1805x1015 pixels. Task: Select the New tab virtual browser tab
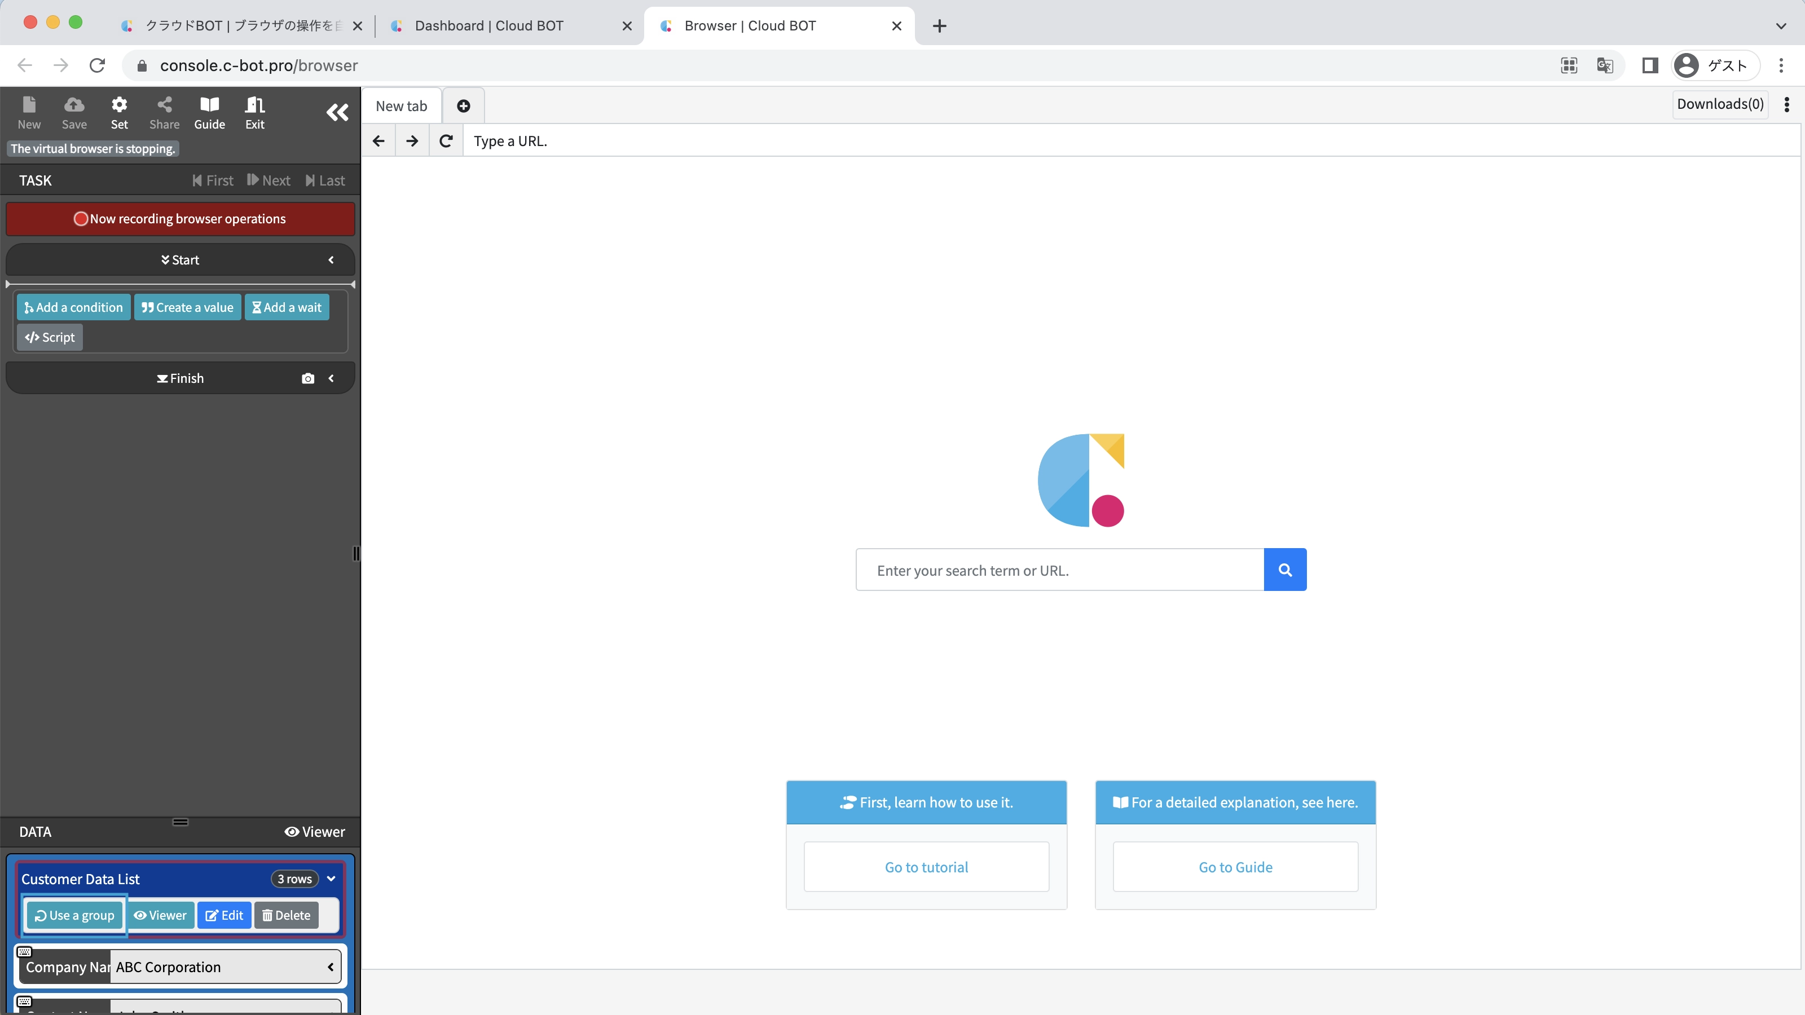402,106
